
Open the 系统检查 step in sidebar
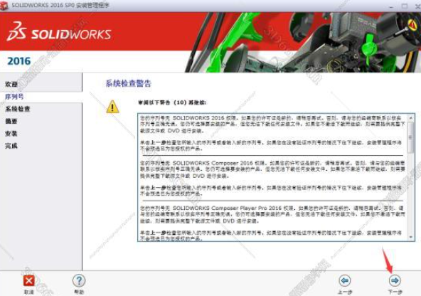[x=18, y=109]
